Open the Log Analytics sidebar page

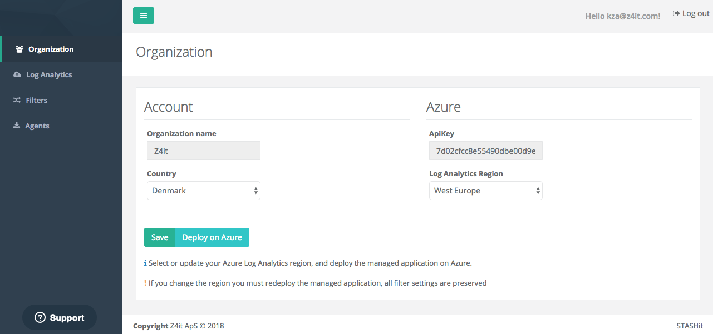pyautogui.click(x=49, y=75)
